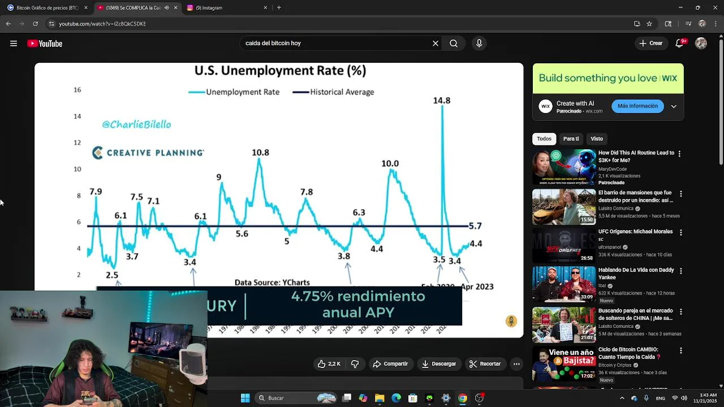724x407 pixels.
Task: Open 'Ciclo de Bitcoin CAMBIO' video title
Action: pos(630,353)
